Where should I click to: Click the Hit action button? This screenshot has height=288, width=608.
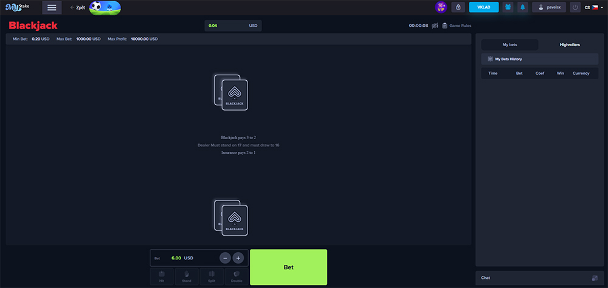162,276
